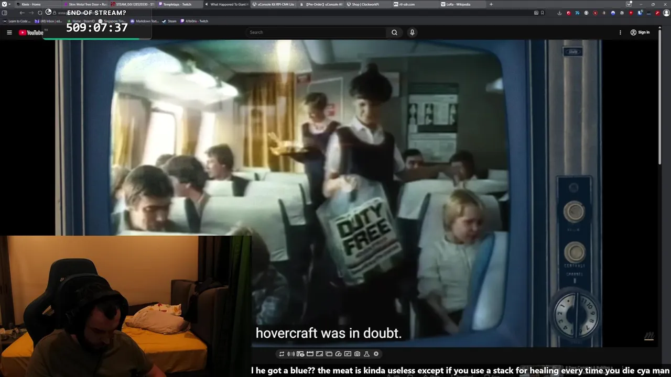Click the toolbar icon with the eye
The width and height of the screenshot is (671, 377).
(300, 354)
